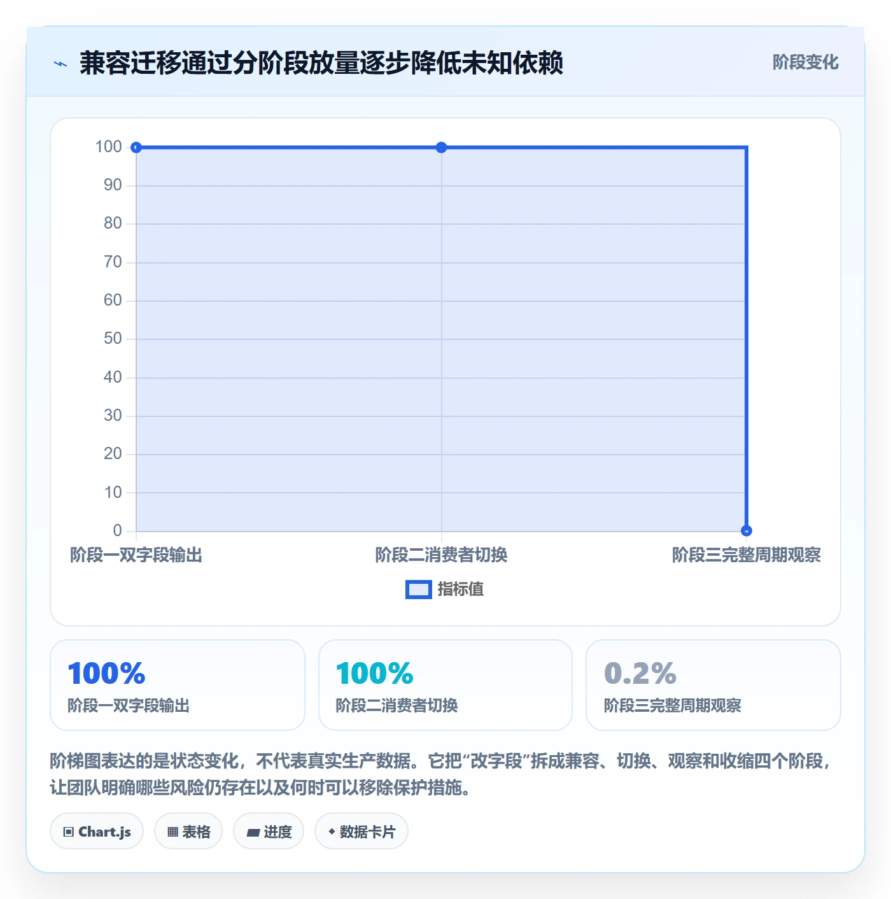Click the 指标值 legend label

point(461,590)
